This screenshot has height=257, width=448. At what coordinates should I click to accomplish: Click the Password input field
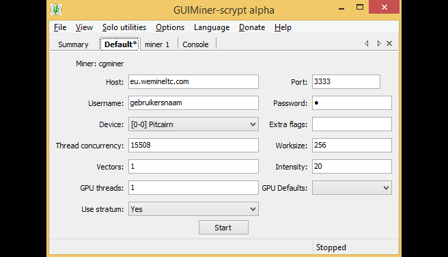(352, 103)
